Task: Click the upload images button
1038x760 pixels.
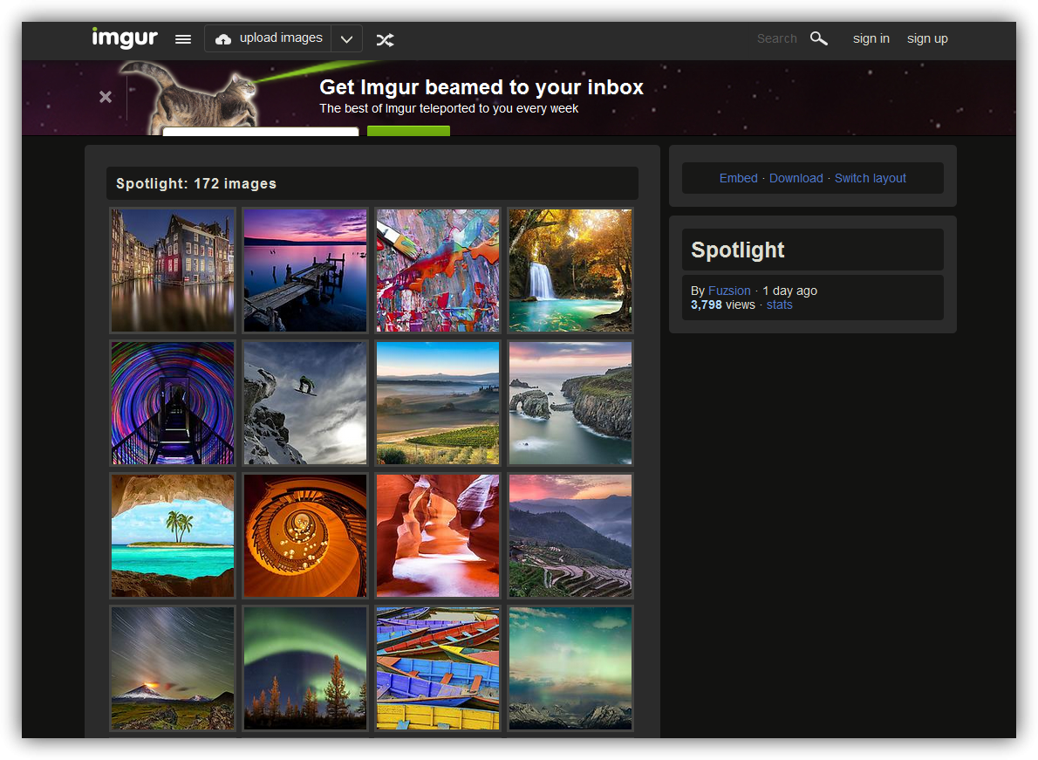Action: pyautogui.click(x=268, y=38)
